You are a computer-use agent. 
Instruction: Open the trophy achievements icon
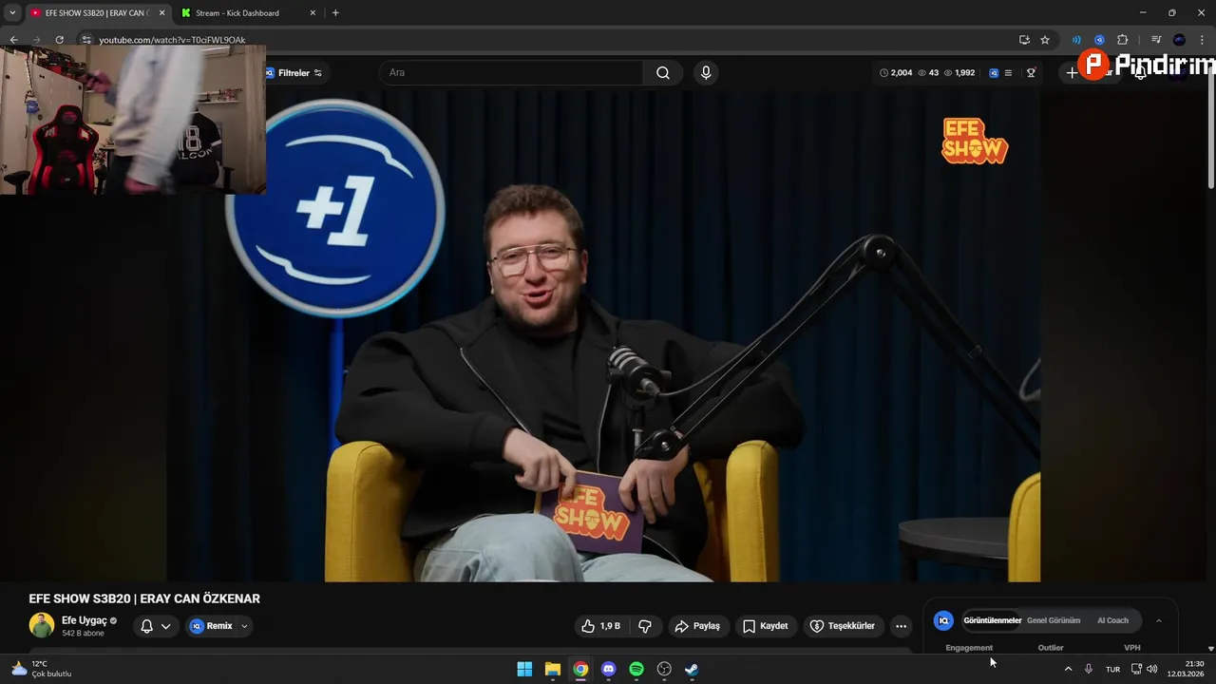click(x=1031, y=73)
